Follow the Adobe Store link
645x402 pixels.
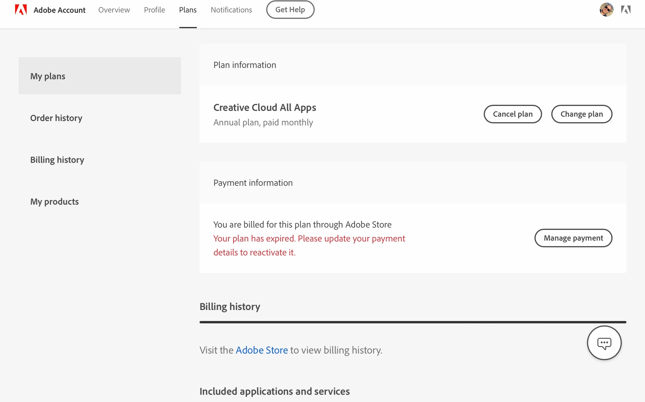pos(262,350)
